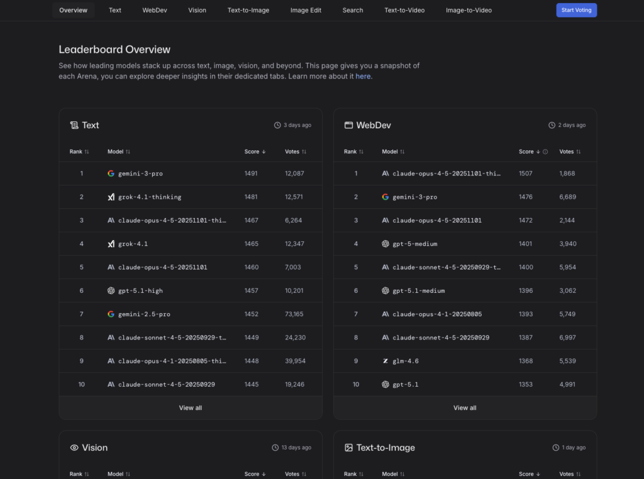Click the Anthropic icon next to claude-opus-4-5-20251101
The width and height of the screenshot is (644, 479).
click(111, 267)
